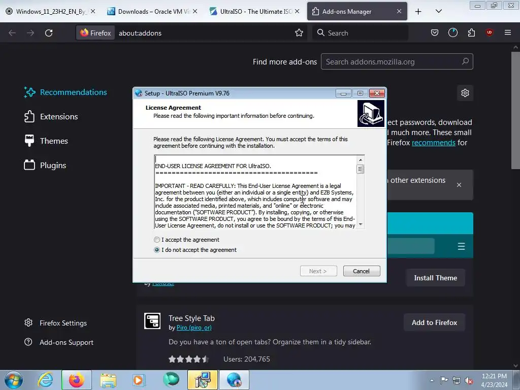The width and height of the screenshot is (520, 390).
Task: Click Install Theme button
Action: point(435,278)
